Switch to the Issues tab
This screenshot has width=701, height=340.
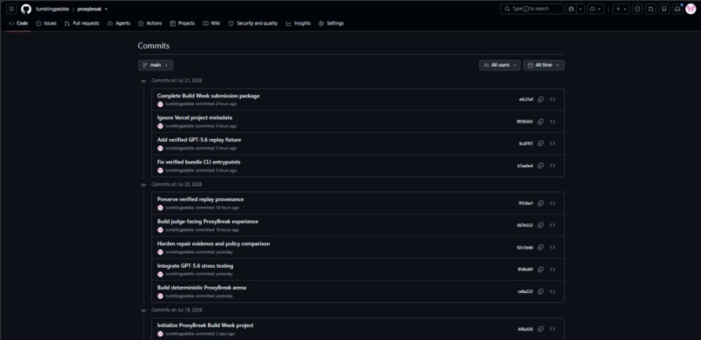click(x=46, y=23)
